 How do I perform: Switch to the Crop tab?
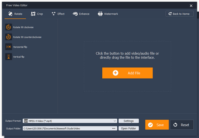pos(37,14)
